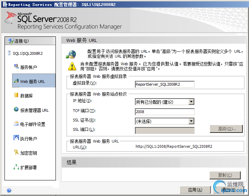Open the SSL 证书 dropdown arrow

(191, 121)
